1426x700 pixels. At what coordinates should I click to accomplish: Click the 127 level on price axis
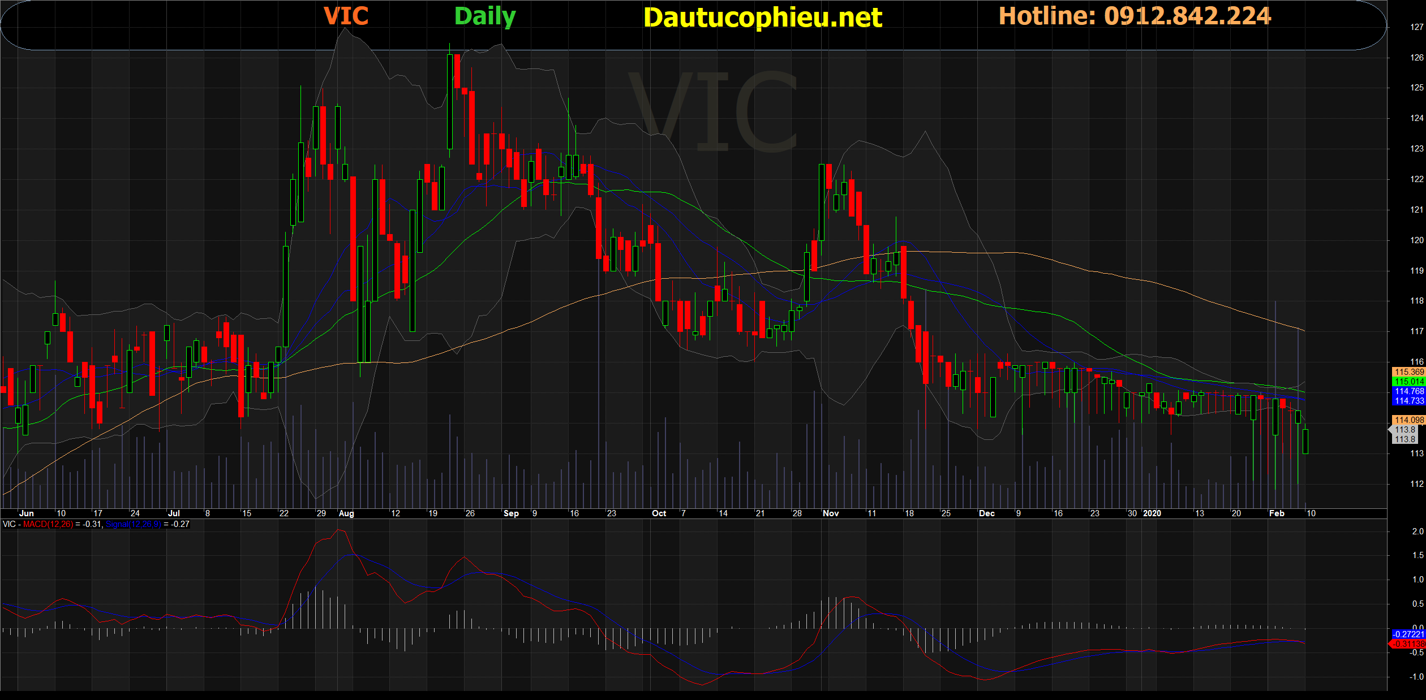tap(1416, 27)
